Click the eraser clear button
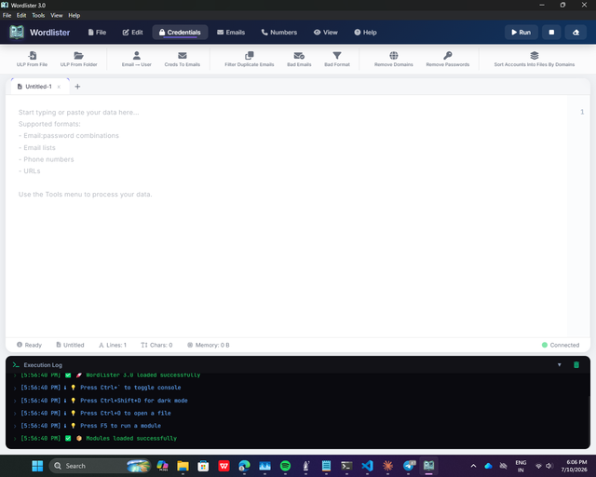Image resolution: width=596 pixels, height=477 pixels. (x=576, y=33)
